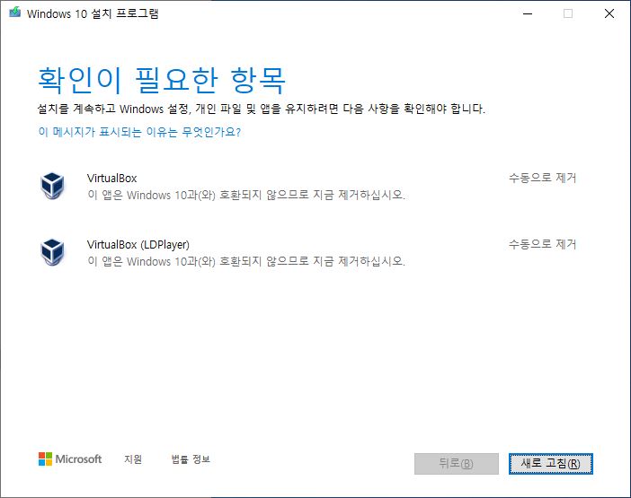Screen dimensions: 631x498
Task: Click the '확인이 필요한 항목' heading
Action: [x=161, y=79]
